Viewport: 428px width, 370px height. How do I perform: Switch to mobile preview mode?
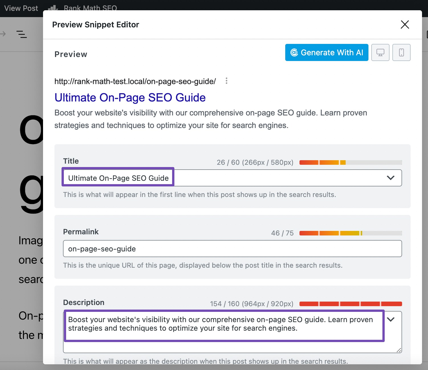401,52
